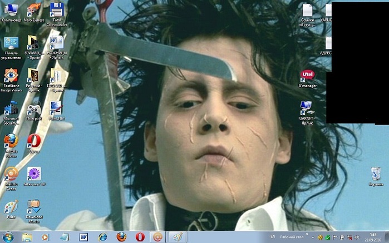
Task: Open the EDWARD folder shortcut beside Рисунки
Action: [57, 80]
